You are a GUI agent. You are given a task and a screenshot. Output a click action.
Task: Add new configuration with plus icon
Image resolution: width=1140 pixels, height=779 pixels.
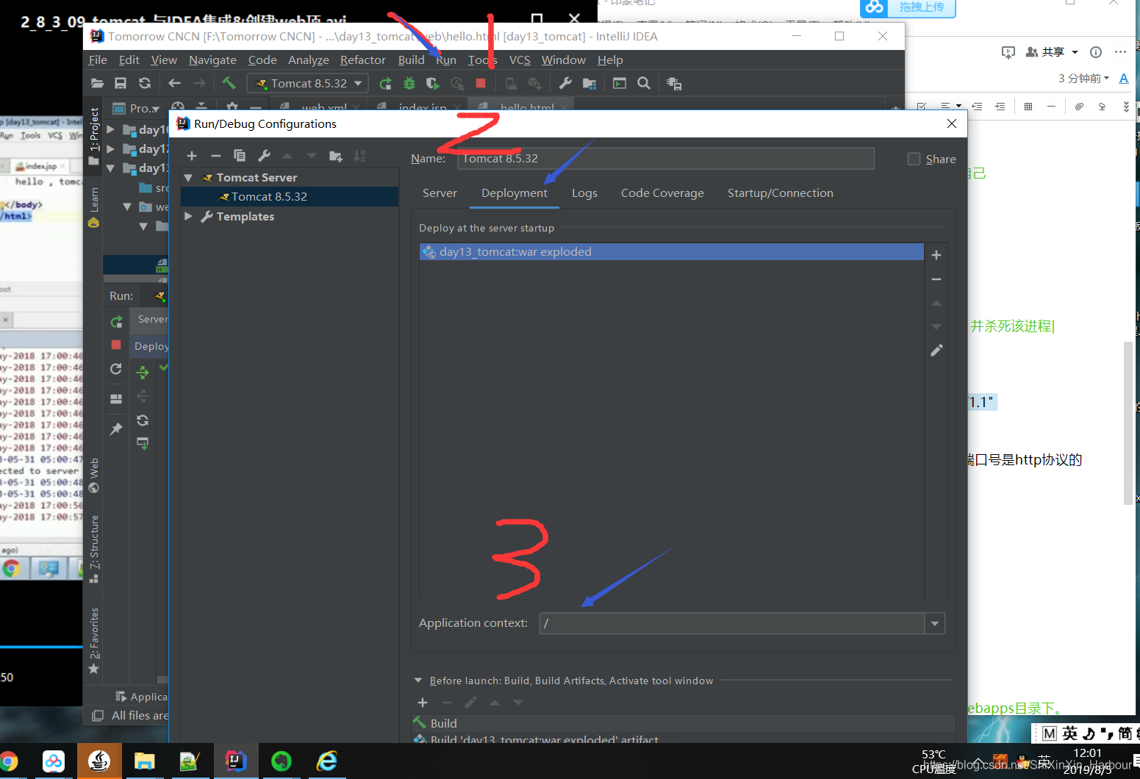point(192,156)
